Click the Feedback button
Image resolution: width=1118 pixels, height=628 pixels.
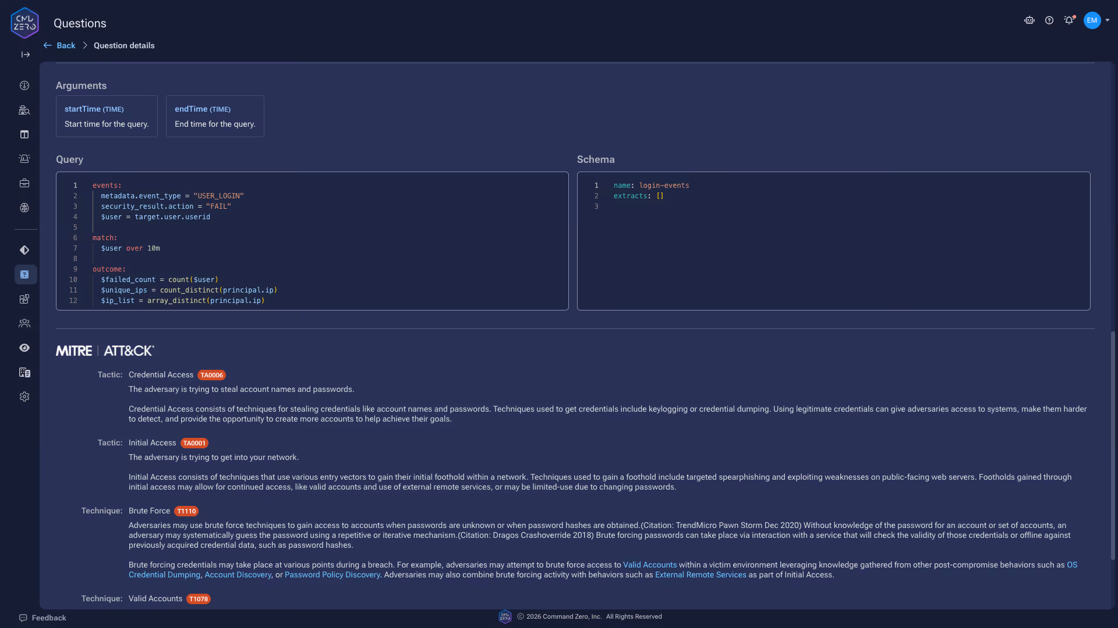pos(43,618)
